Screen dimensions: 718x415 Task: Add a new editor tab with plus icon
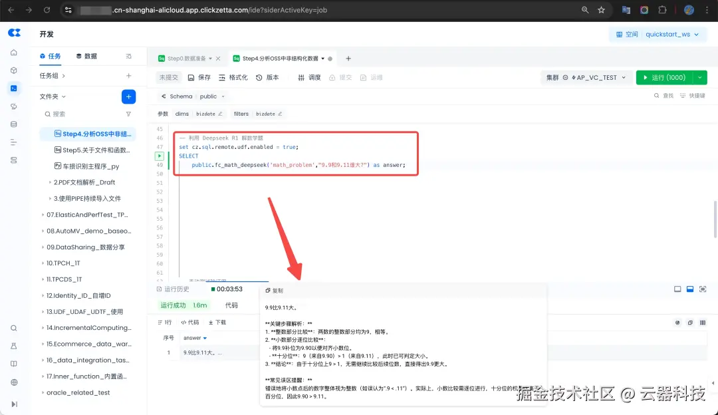coord(348,59)
